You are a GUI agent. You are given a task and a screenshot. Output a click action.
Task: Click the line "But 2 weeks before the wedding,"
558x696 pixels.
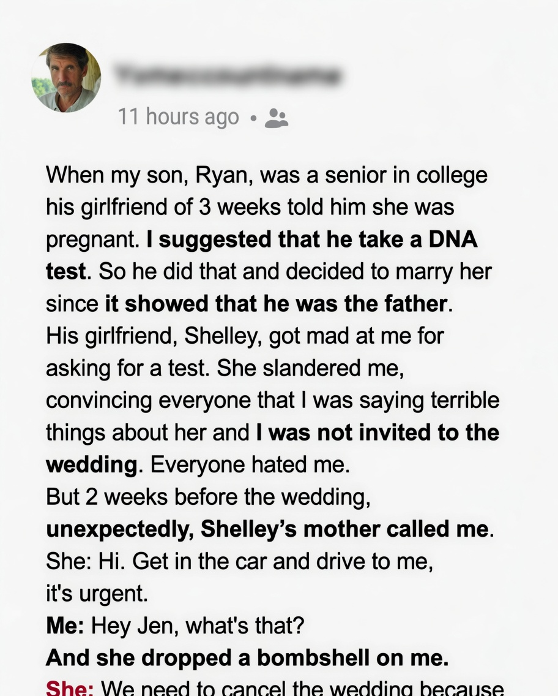pyautogui.click(x=208, y=497)
